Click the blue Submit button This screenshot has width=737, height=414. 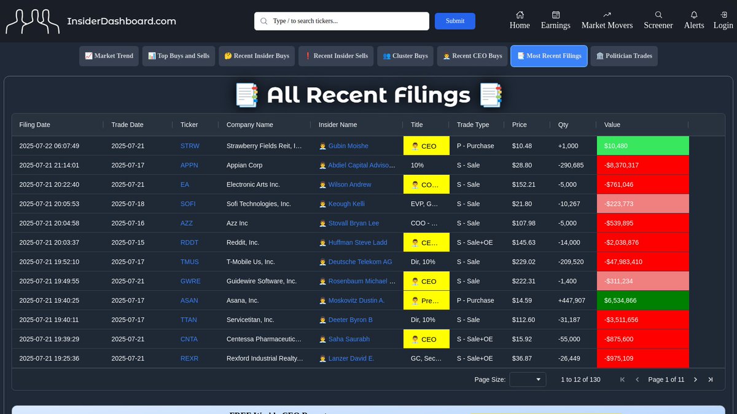point(455,21)
